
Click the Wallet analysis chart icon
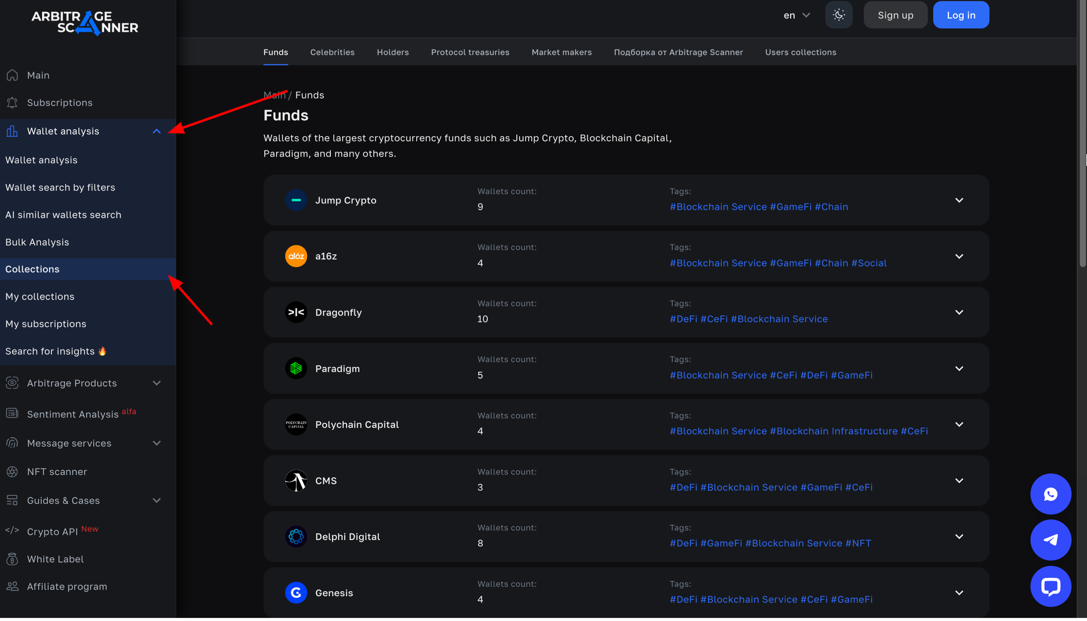pyautogui.click(x=12, y=131)
